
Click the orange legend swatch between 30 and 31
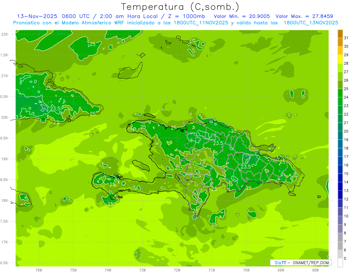point(340,42)
